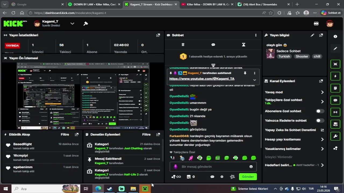Click the three-circles icon in right sidebar

[x=335, y=148]
